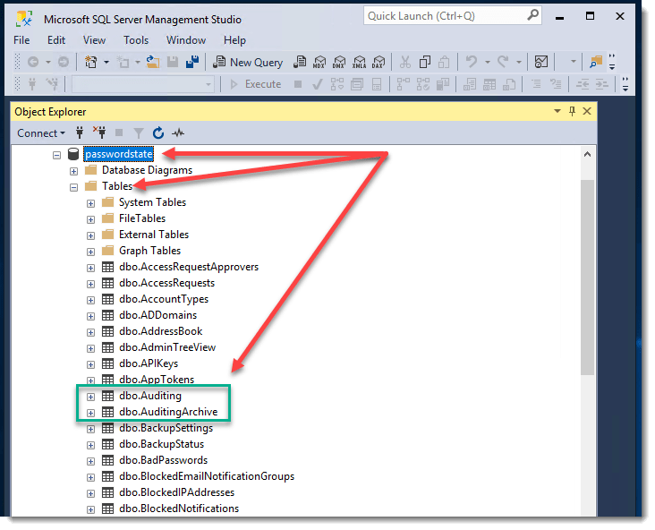Click the Execute button
The height and width of the screenshot is (530, 655).
point(255,84)
